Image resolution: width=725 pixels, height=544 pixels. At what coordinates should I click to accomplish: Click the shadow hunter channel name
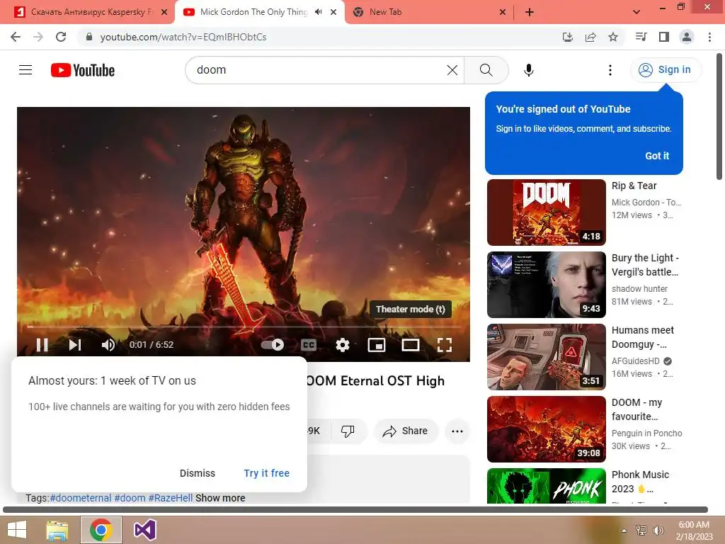click(639, 289)
